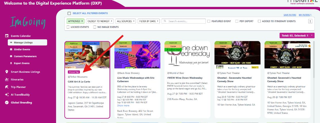Click the Smart Business Listings pin icon
The image size is (320, 123).
pyautogui.click(x=7, y=72)
